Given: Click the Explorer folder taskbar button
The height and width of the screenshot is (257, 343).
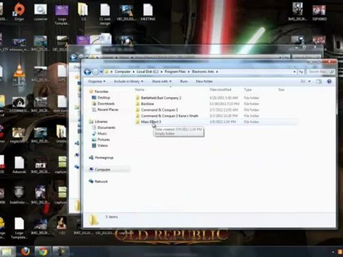Looking at the screenshot, I should (x=7, y=251).
